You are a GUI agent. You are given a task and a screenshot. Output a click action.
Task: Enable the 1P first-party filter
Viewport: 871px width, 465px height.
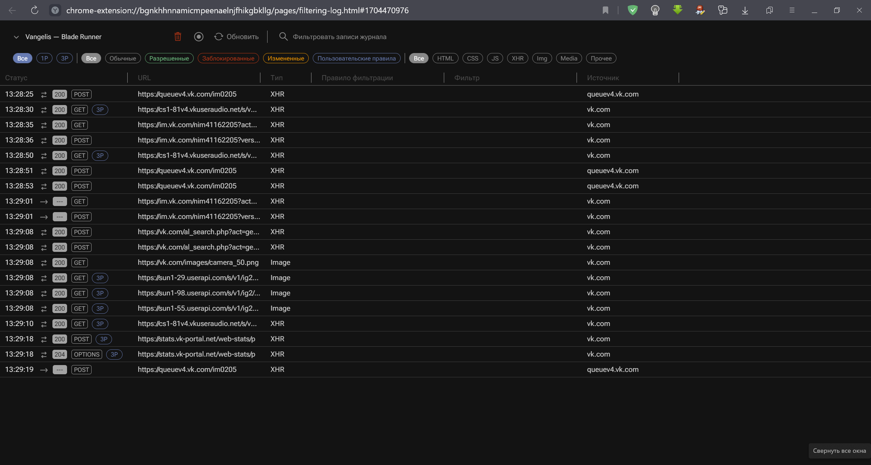pos(44,58)
